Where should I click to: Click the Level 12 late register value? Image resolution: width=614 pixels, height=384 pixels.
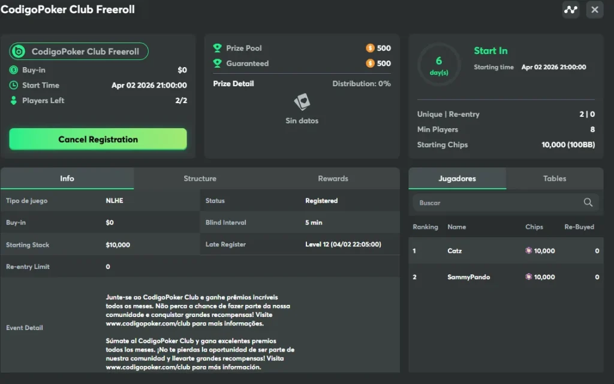click(343, 244)
